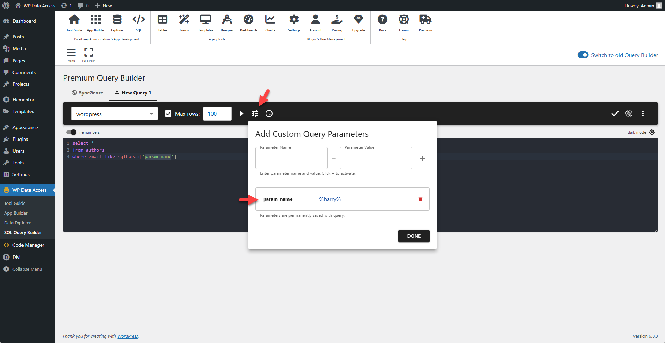The image size is (665, 343).
Task: Toggle Switch to old Query Builder
Action: (x=583, y=55)
